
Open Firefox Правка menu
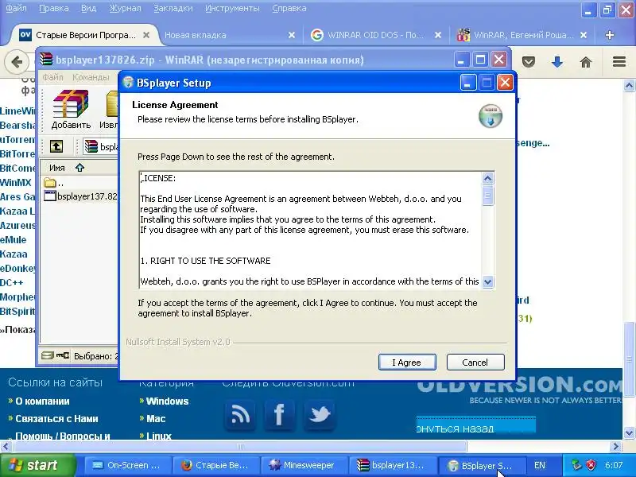click(54, 8)
